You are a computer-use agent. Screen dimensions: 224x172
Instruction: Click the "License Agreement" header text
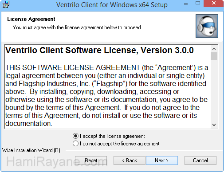[x=31, y=19]
